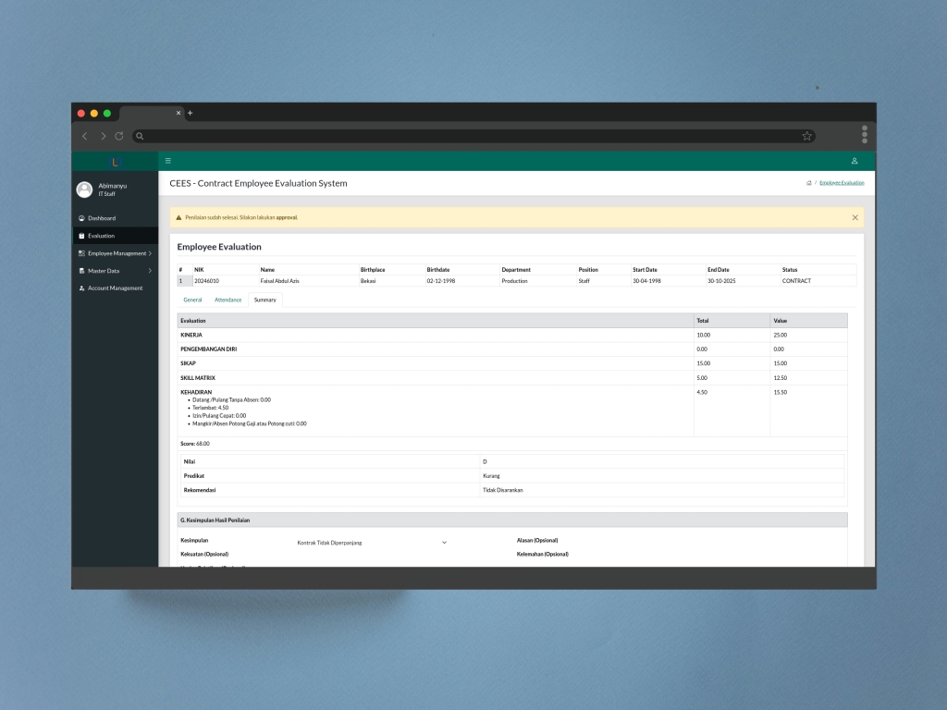This screenshot has height=710, width=947.
Task: Open a new browser tab
Action: pos(191,113)
